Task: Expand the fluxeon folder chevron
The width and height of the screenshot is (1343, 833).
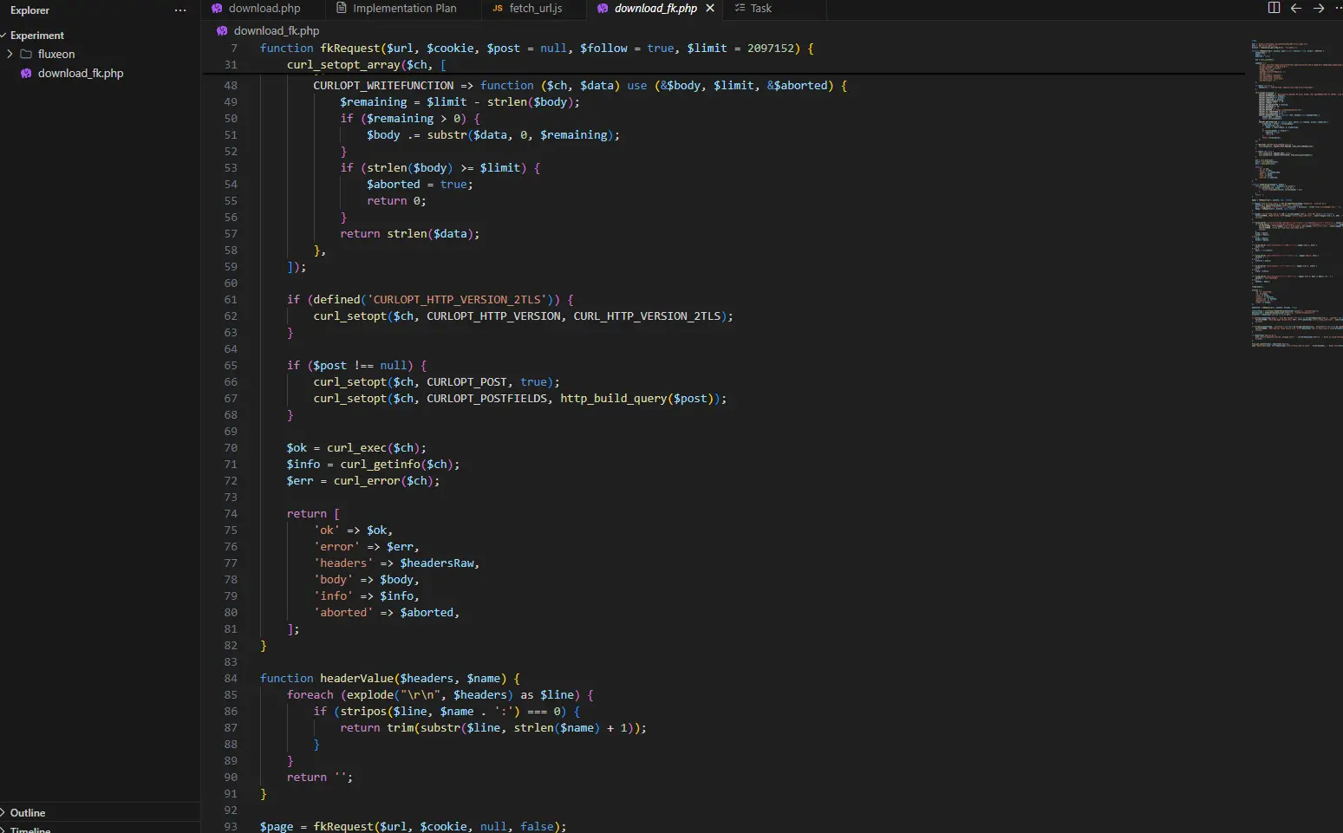Action: [10, 54]
